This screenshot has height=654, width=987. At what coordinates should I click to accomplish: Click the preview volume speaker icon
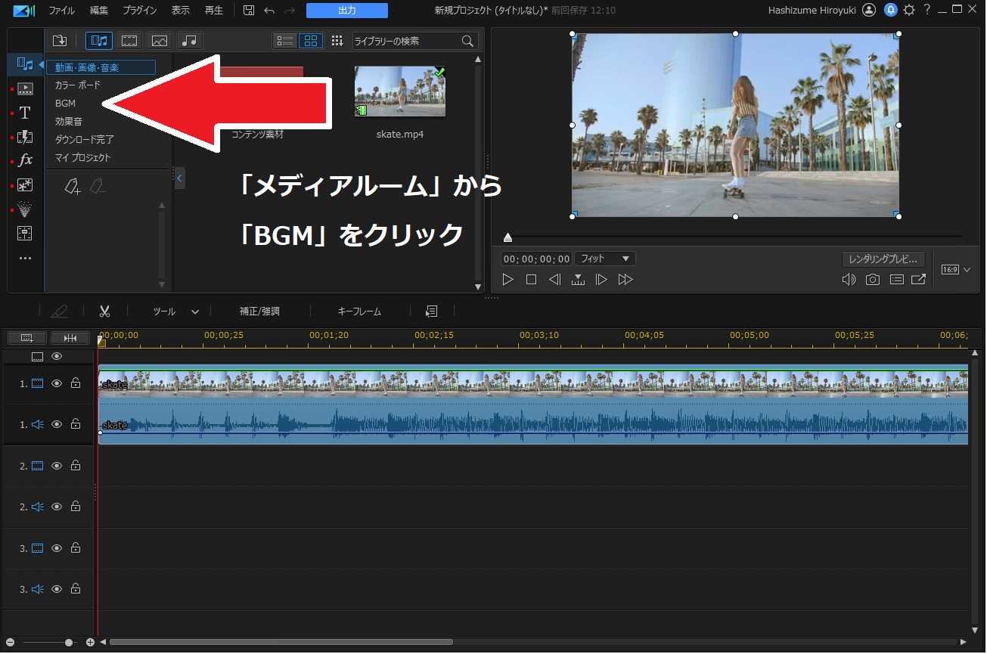click(849, 280)
